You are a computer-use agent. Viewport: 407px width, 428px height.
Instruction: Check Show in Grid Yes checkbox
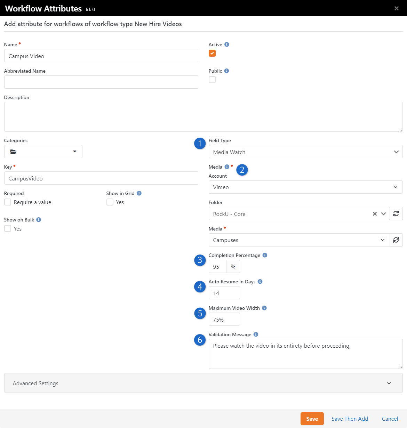click(x=110, y=202)
